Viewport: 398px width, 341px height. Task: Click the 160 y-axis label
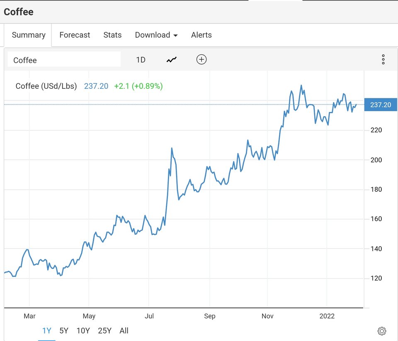[x=376, y=219]
